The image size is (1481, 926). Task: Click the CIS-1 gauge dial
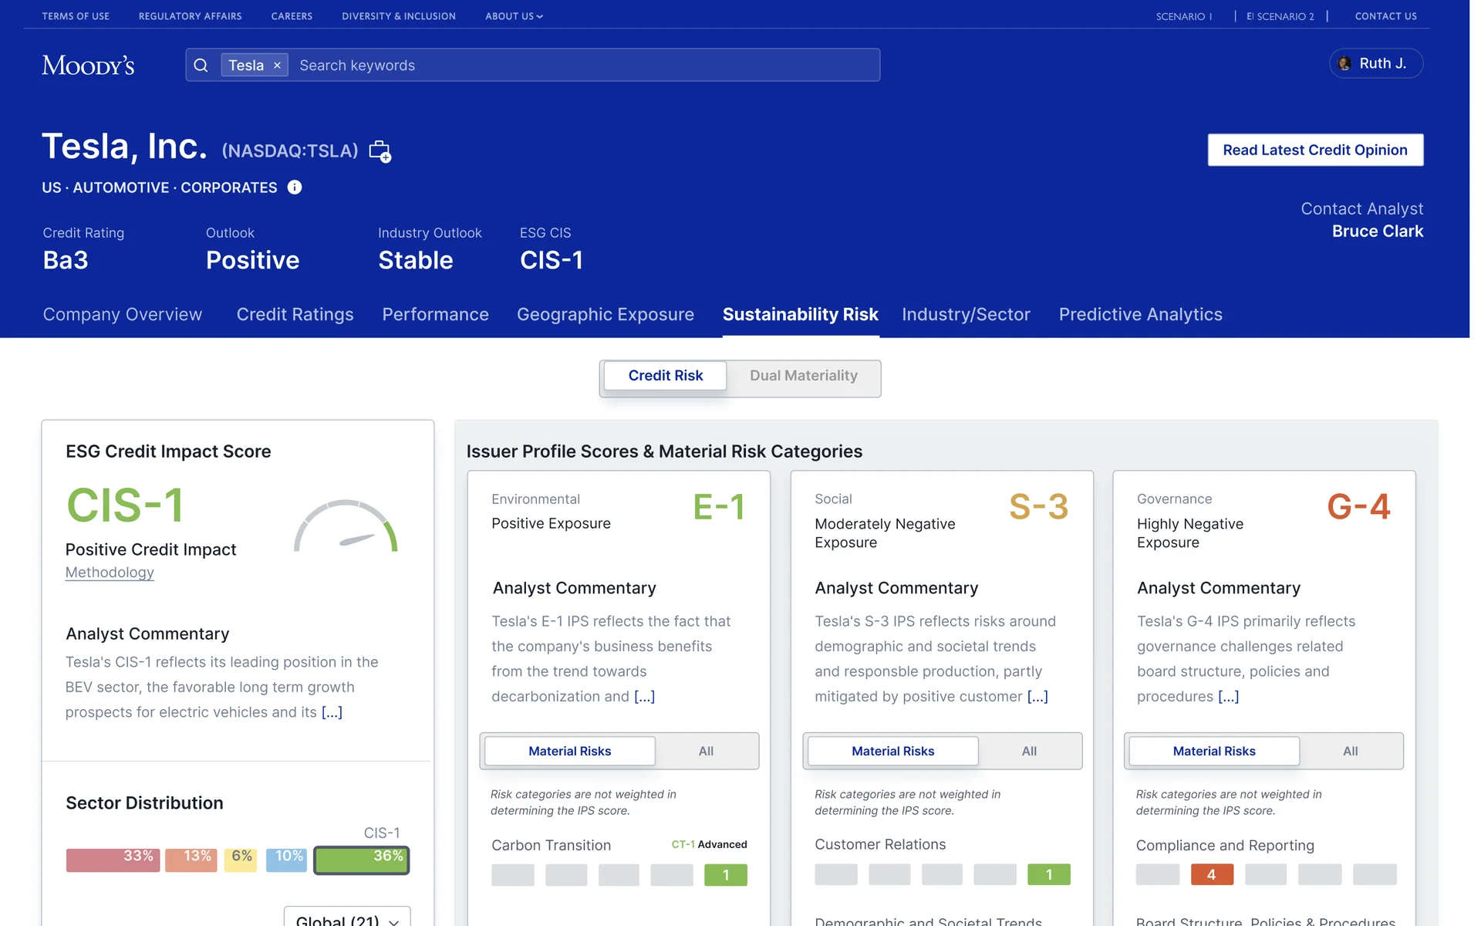click(346, 526)
